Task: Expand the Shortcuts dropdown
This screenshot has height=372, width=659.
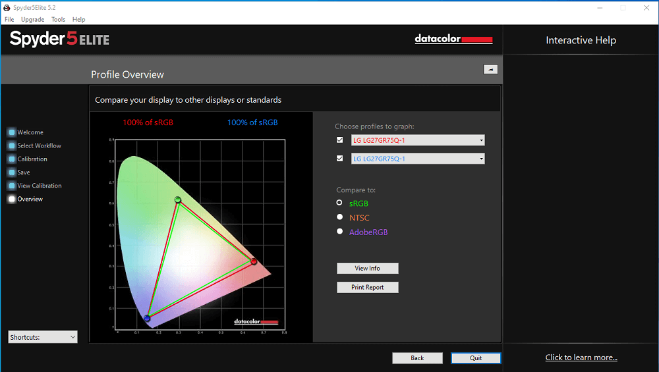Action: pyautogui.click(x=43, y=337)
